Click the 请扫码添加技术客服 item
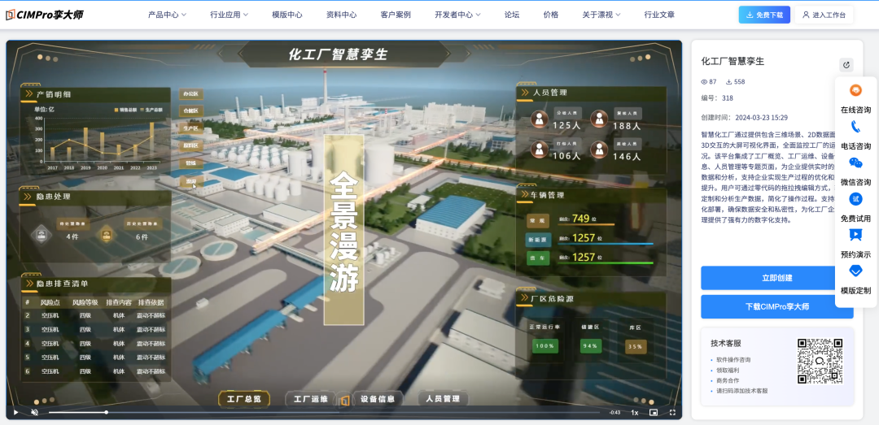The height and width of the screenshot is (425, 879). [x=741, y=391]
